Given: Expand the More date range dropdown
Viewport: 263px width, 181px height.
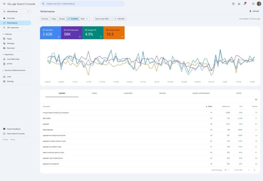Looking at the screenshot, I should [x=84, y=19].
